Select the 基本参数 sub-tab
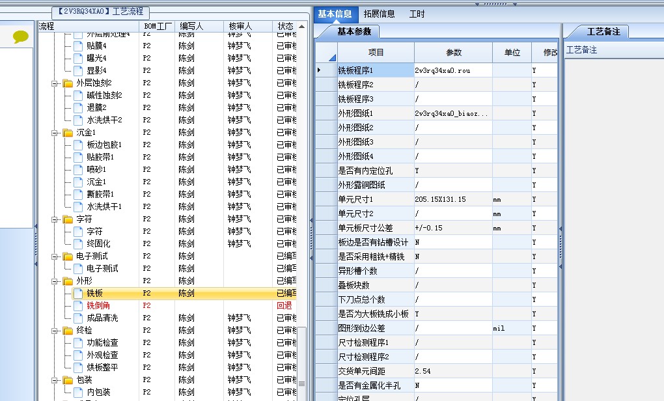Viewport: 664px width, 401px height. coord(354,31)
